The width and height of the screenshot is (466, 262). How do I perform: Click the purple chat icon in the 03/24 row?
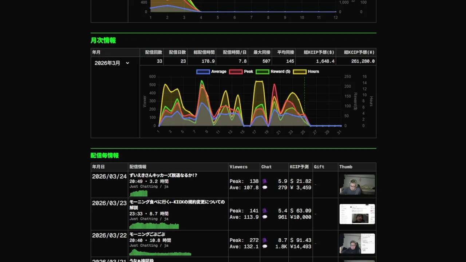265,181
